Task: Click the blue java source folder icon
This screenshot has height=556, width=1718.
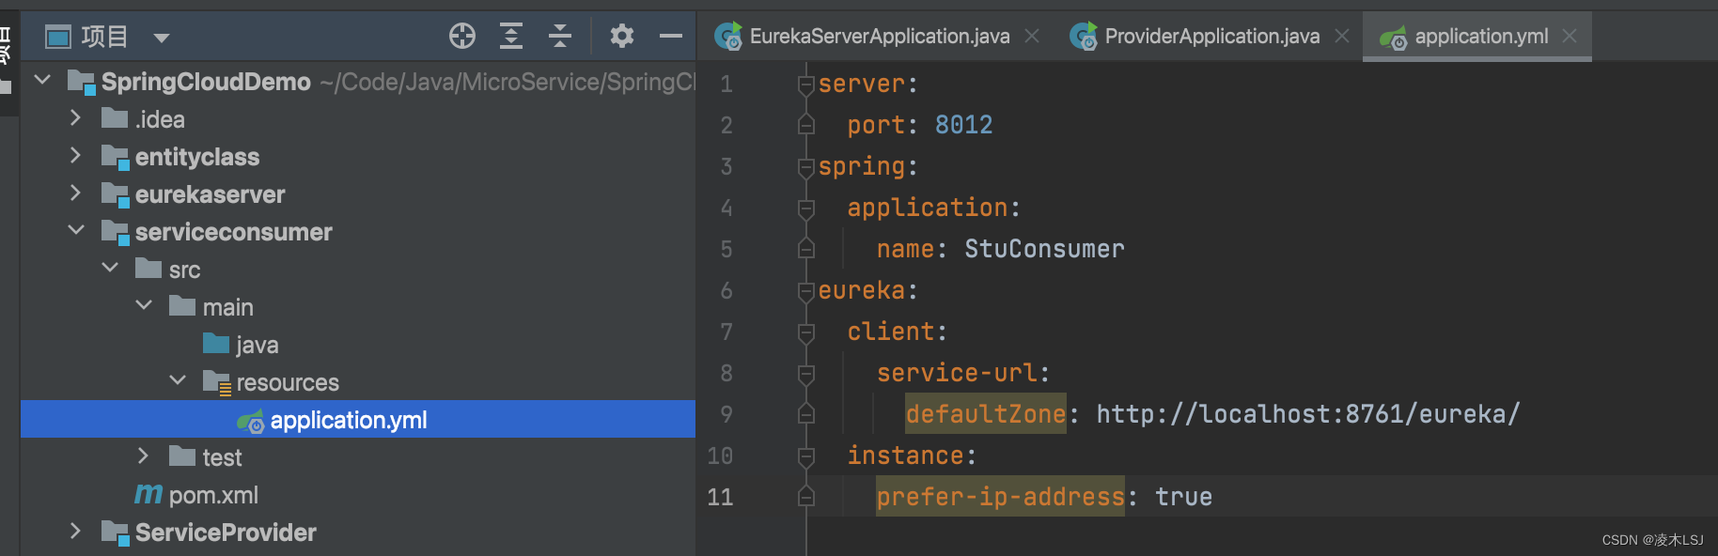Action: click(216, 343)
